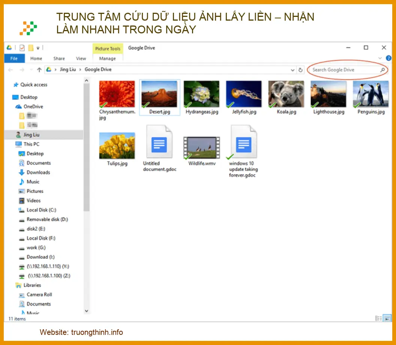
Task: Open Local Disk (C:)
Action: pos(37,210)
